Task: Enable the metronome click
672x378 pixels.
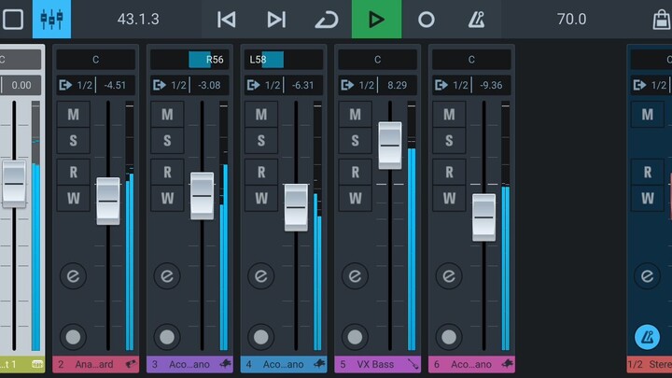Action: [476, 20]
